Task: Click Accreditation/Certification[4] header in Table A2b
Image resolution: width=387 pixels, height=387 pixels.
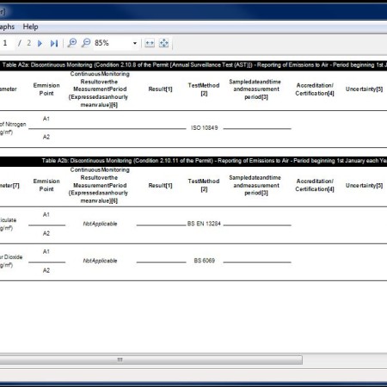Action: [x=315, y=185]
